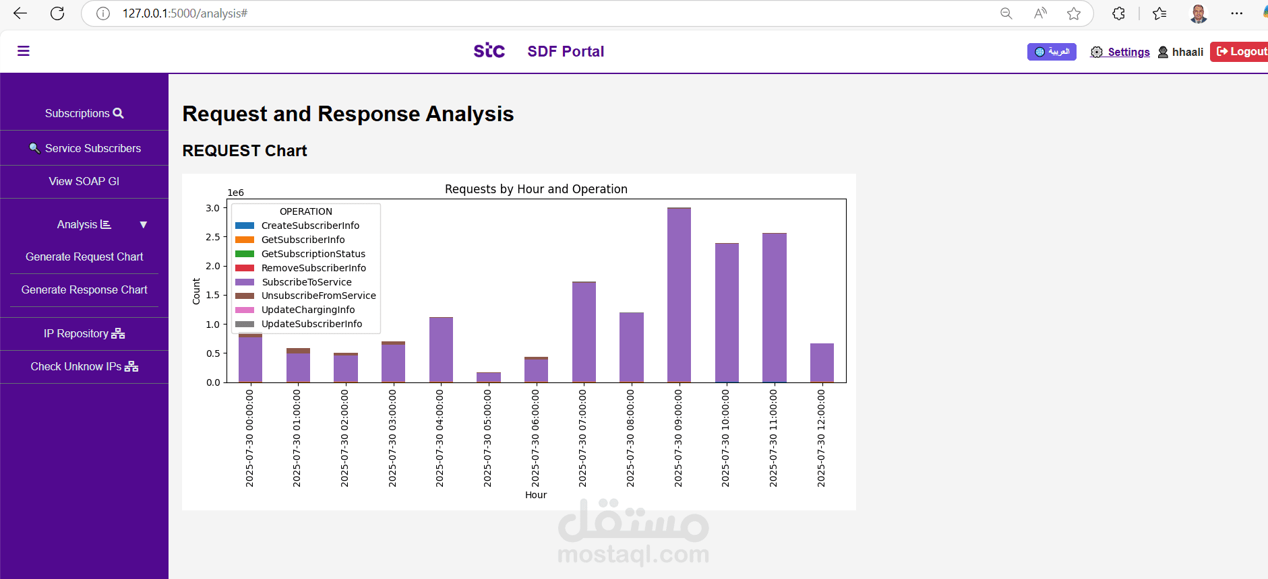Click UpdateSubscriberInfo gray legend swatch
This screenshot has height=579, width=1268.
tap(245, 324)
